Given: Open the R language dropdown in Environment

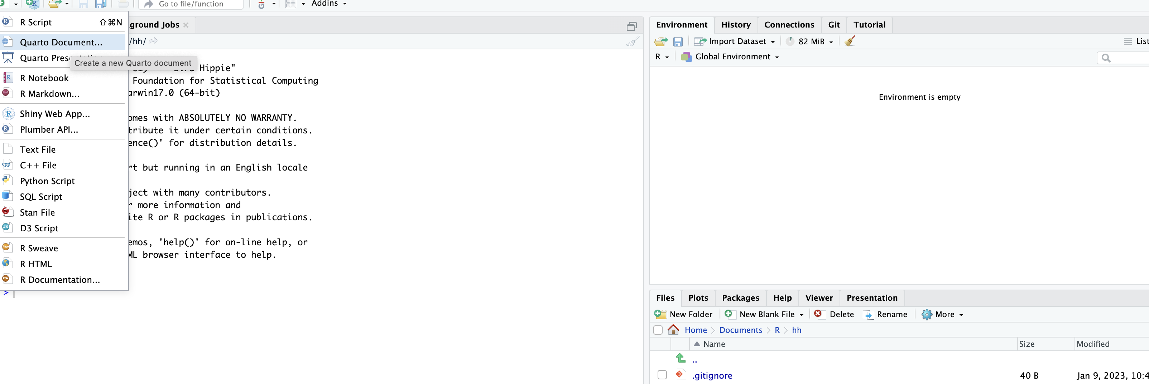Looking at the screenshot, I should (662, 57).
